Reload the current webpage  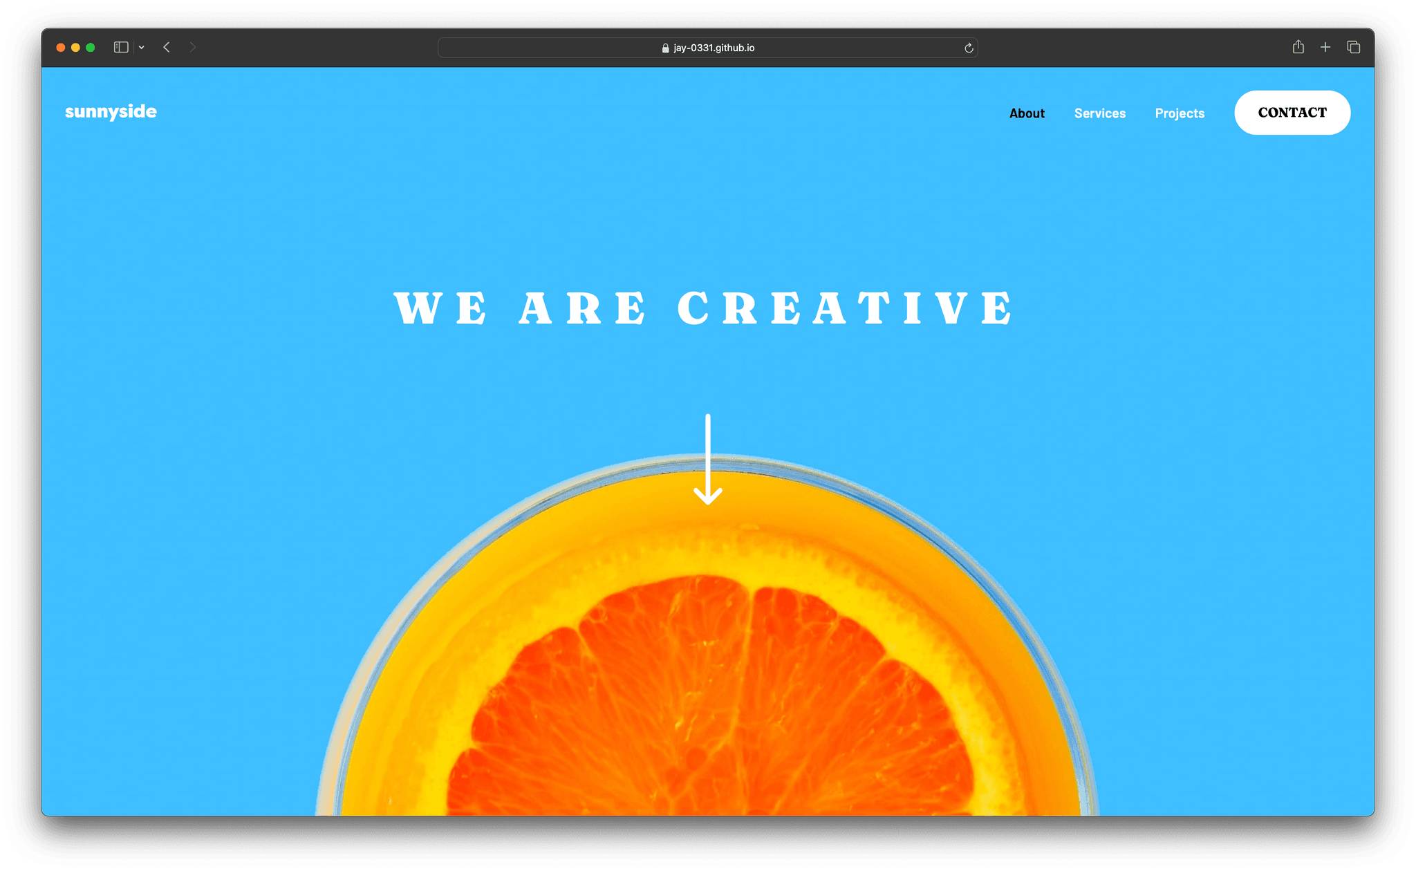[x=969, y=48]
